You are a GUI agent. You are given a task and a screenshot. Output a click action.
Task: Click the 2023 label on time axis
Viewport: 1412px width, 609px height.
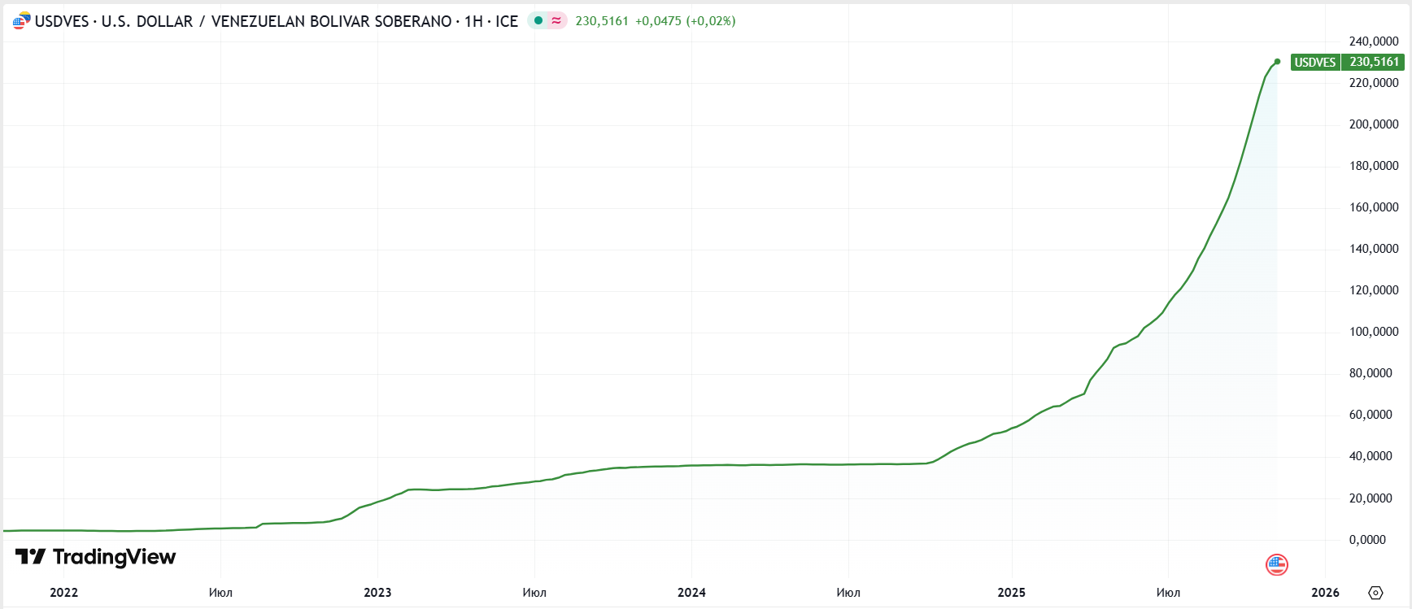click(x=377, y=593)
